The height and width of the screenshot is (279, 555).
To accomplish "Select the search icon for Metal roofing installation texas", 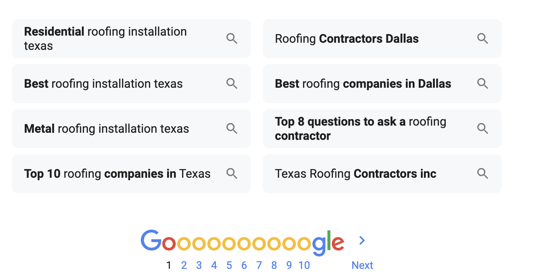I will (x=232, y=129).
